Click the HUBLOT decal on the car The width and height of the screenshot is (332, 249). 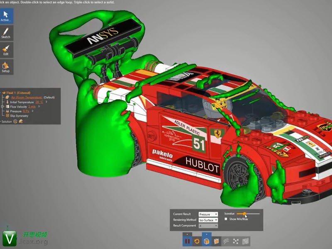point(202,166)
